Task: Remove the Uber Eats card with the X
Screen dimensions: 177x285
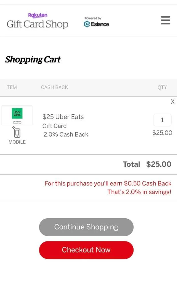Action: [x=172, y=101]
